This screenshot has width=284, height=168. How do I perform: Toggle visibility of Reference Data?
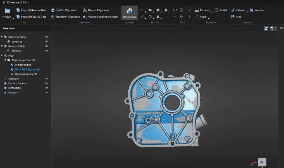(x=46, y=37)
